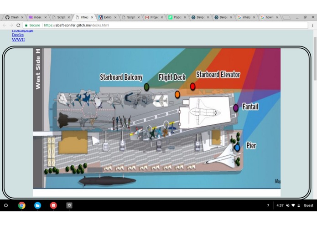This screenshot has width=317, height=225.
Task: Click the 'Pier' label
Action: tap(251, 145)
